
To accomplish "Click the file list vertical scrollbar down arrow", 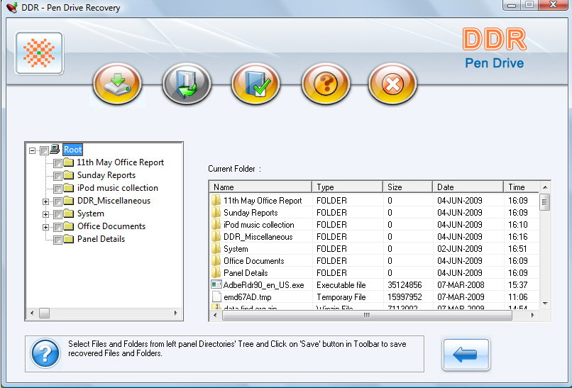I will (x=544, y=303).
